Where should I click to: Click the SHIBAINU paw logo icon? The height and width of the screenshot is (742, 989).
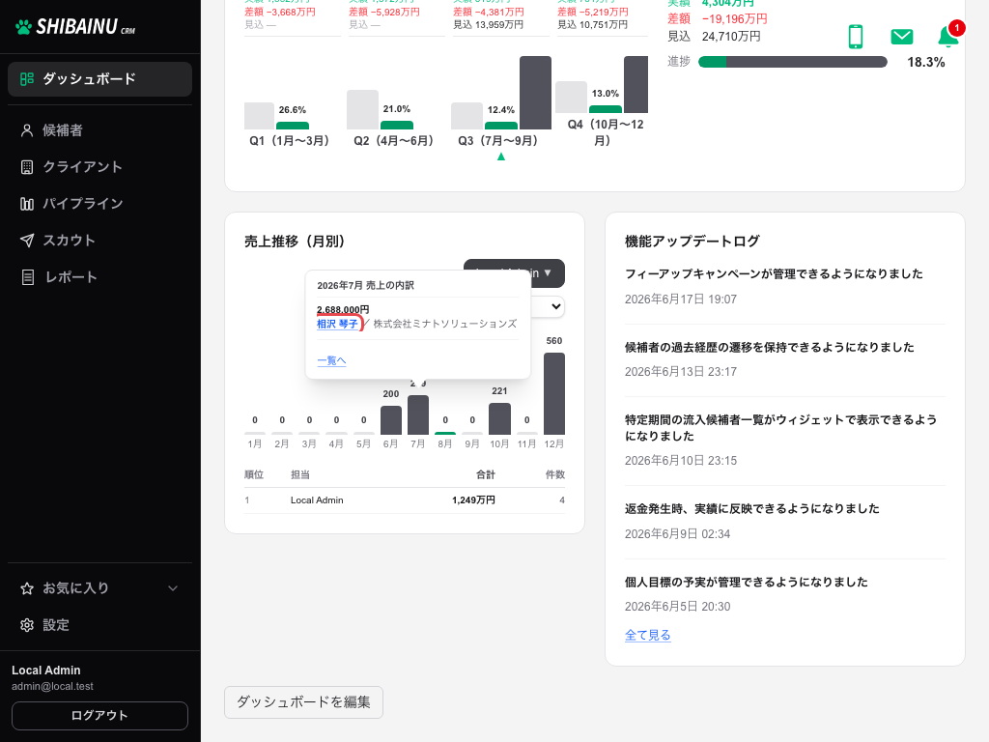pyautogui.click(x=23, y=27)
